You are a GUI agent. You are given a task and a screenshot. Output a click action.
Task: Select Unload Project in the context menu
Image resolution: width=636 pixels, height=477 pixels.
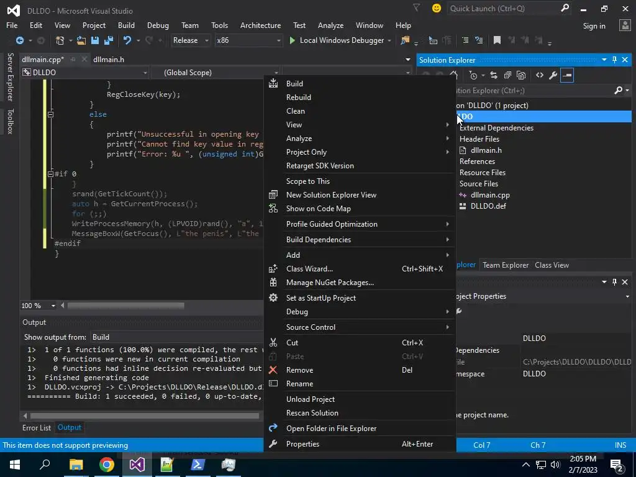(360, 399)
